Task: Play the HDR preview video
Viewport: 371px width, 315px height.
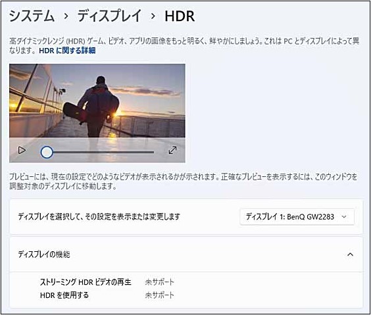Action: (x=22, y=150)
